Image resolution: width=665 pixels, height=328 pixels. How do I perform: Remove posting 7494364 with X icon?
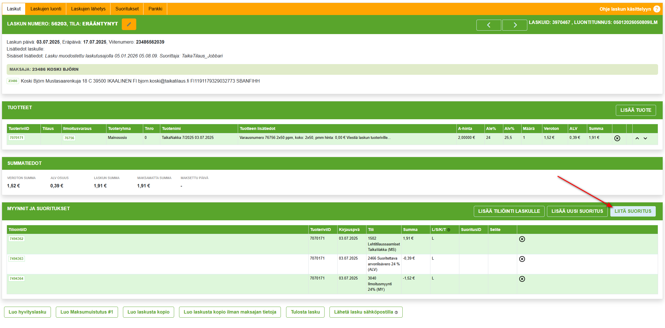(522, 279)
